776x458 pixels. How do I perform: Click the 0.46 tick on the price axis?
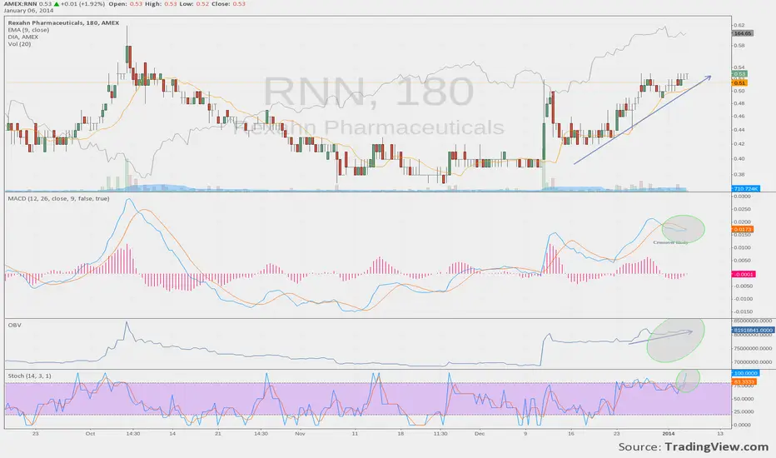pyautogui.click(x=739, y=116)
